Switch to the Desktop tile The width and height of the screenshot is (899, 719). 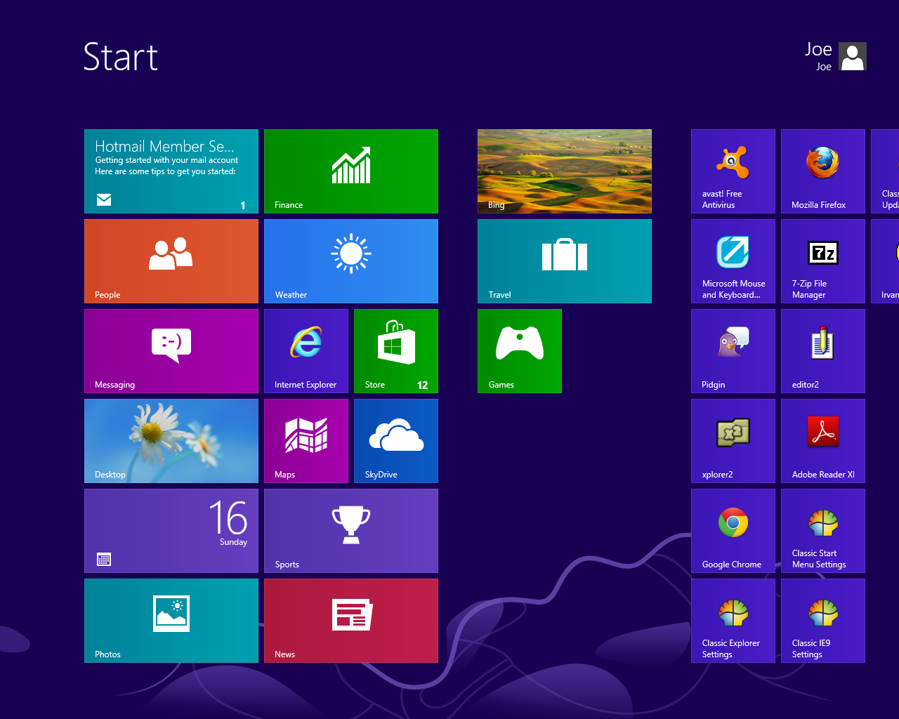171,440
